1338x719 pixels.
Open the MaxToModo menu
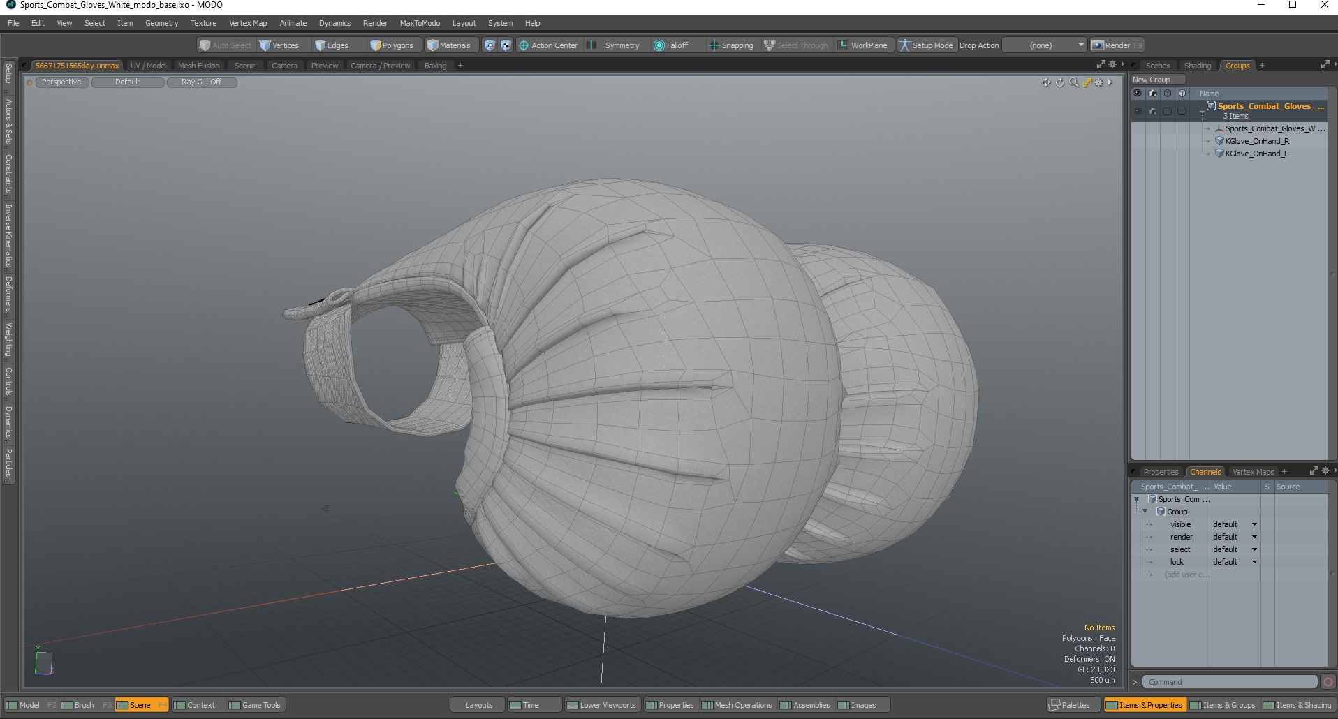(420, 23)
